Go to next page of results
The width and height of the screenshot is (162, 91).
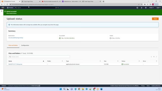(x=156, y=57)
